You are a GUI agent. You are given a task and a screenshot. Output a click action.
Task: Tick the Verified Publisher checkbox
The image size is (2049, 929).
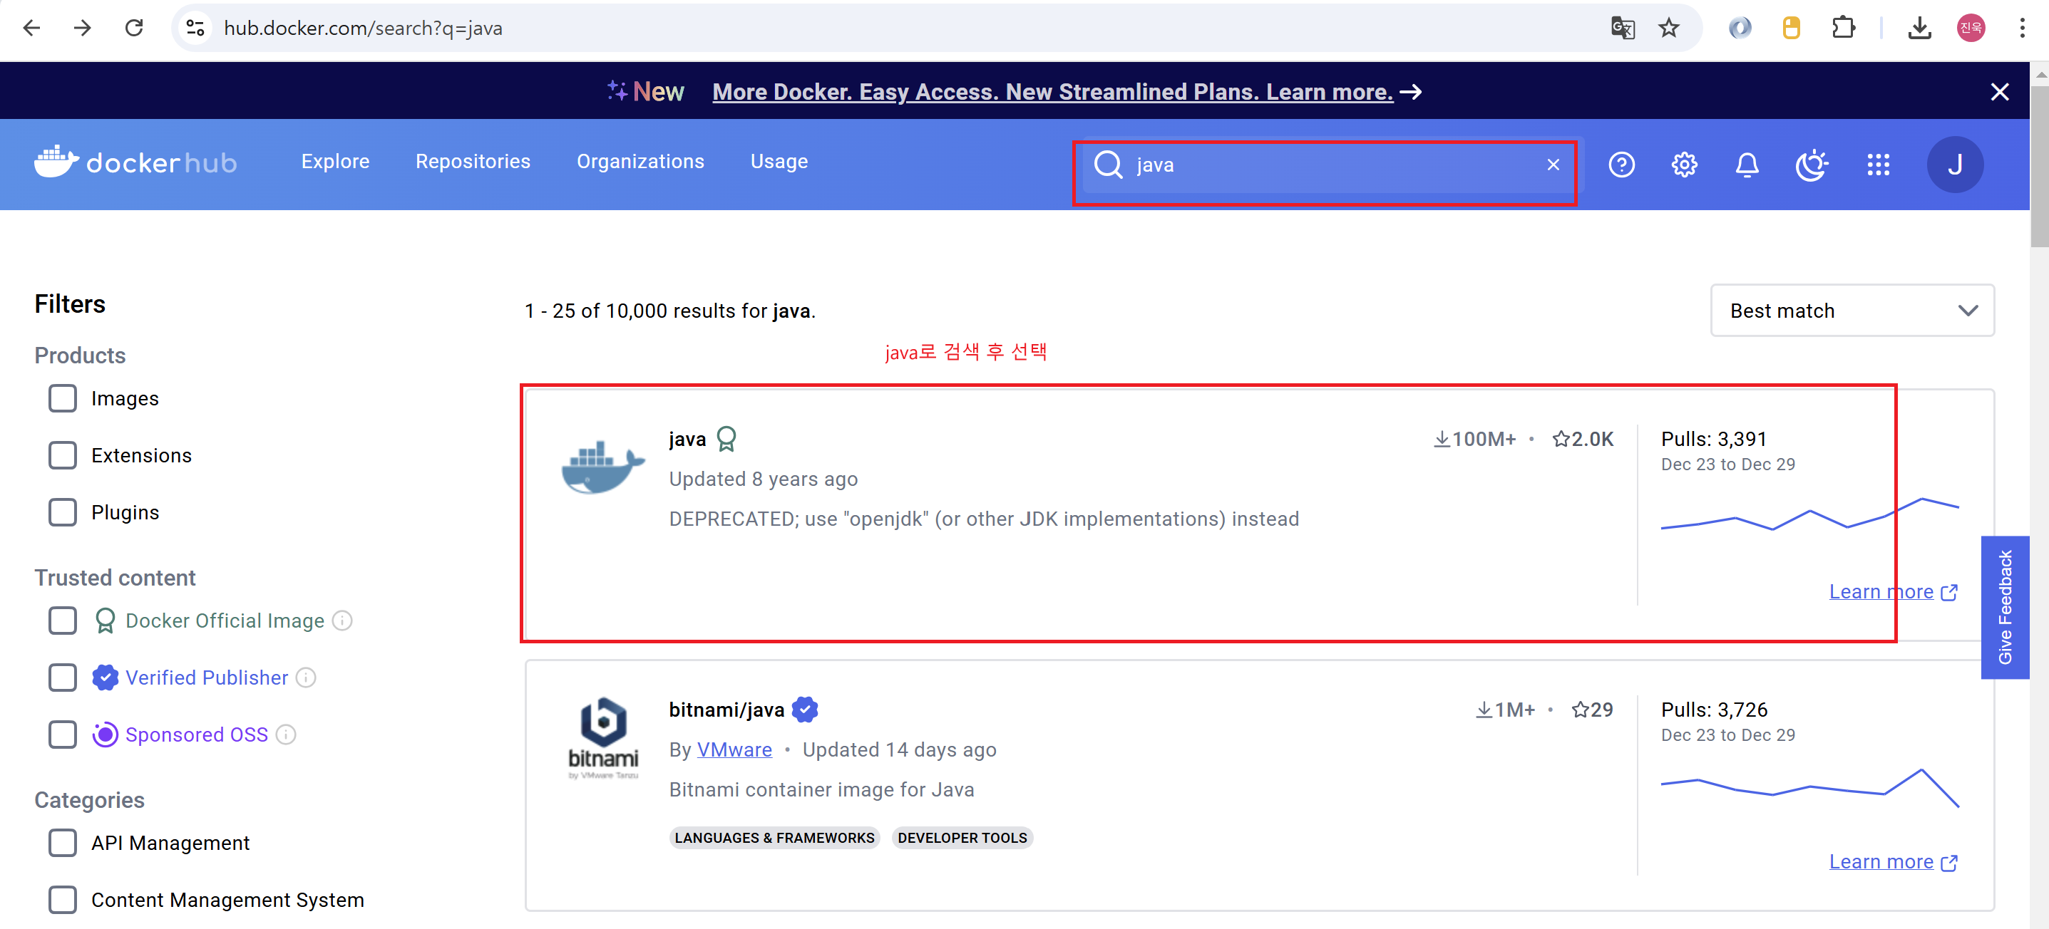tap(63, 678)
